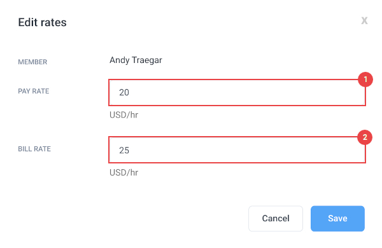Close the Edit rates dialog
Viewport: 382px width, 248px height.
point(364,21)
